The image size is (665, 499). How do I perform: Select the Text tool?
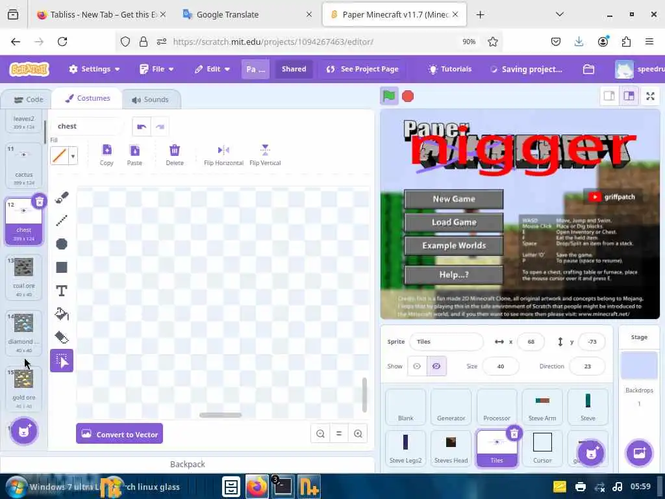[x=62, y=290]
